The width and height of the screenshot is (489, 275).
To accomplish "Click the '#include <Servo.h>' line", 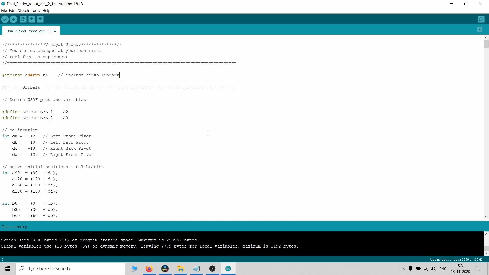I will point(61,75).
